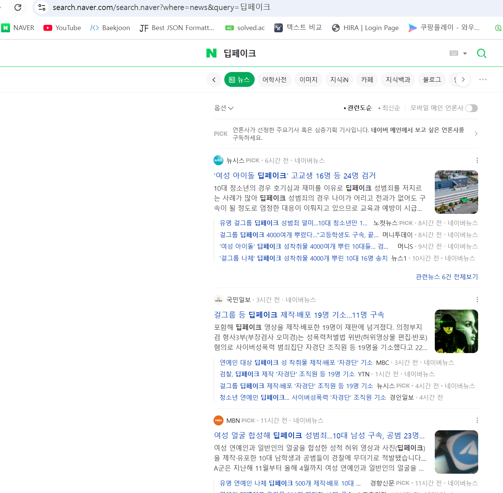This screenshot has width=503, height=493.
Task: Reload the page with the refresh icon
Action: pyautogui.click(x=18, y=7)
